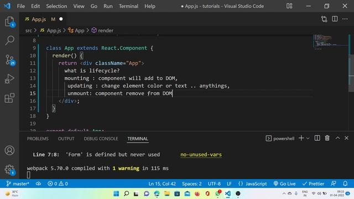Add a new terminal with plus icon

301,138
